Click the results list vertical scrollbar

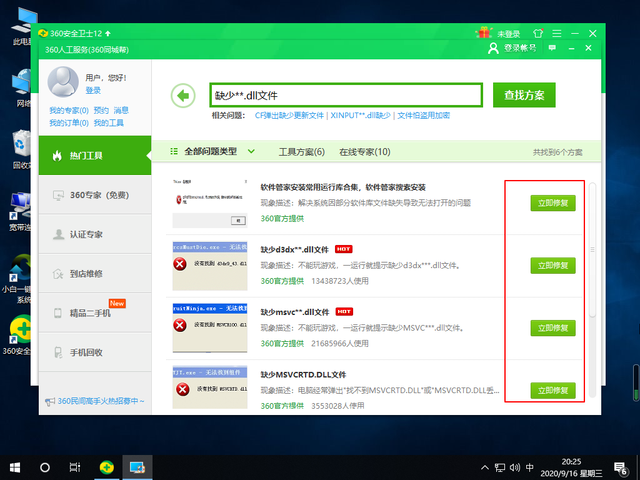[592, 250]
